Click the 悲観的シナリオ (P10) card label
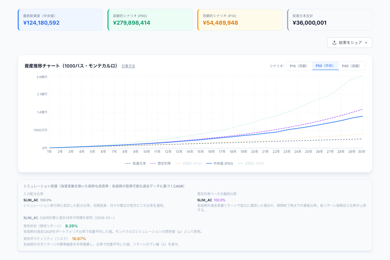390x260 pixels. [220, 16]
